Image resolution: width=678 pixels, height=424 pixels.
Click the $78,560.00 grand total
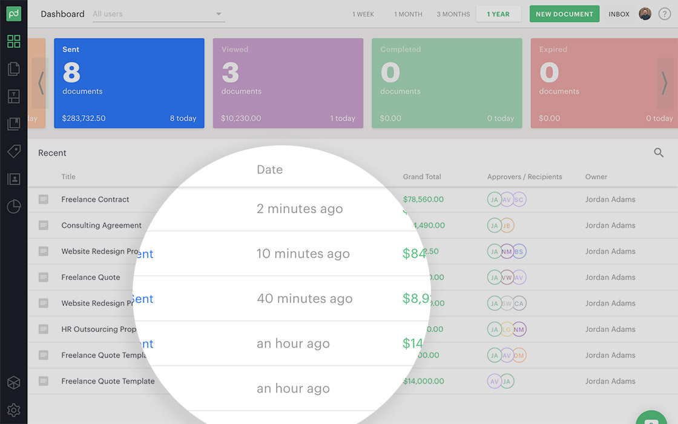pos(423,199)
